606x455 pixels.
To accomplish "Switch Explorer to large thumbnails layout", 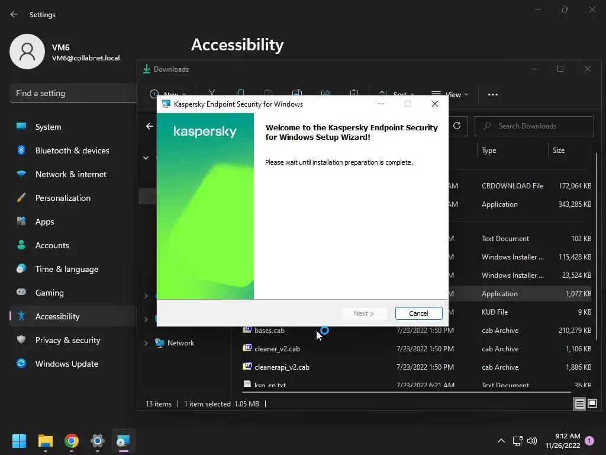I will 592,404.
